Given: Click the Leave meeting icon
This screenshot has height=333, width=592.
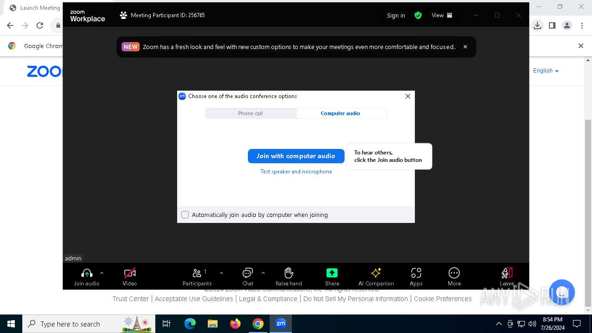Looking at the screenshot, I should [x=507, y=273].
